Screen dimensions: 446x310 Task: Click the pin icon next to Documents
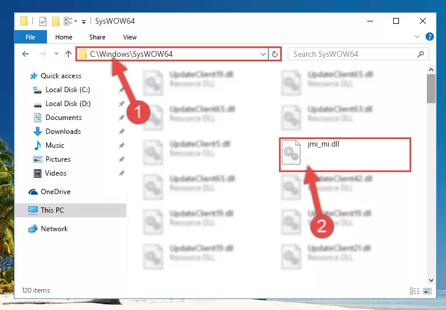point(121,118)
